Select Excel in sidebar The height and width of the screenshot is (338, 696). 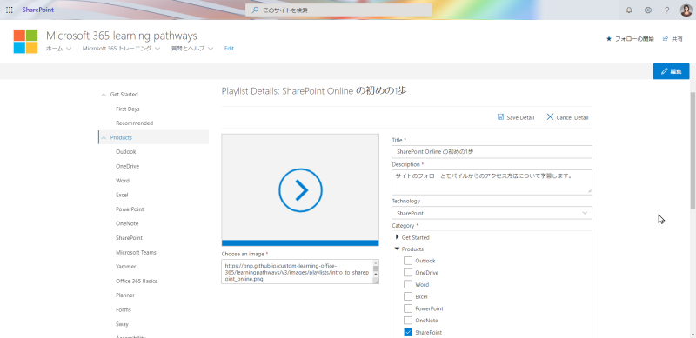(122, 195)
